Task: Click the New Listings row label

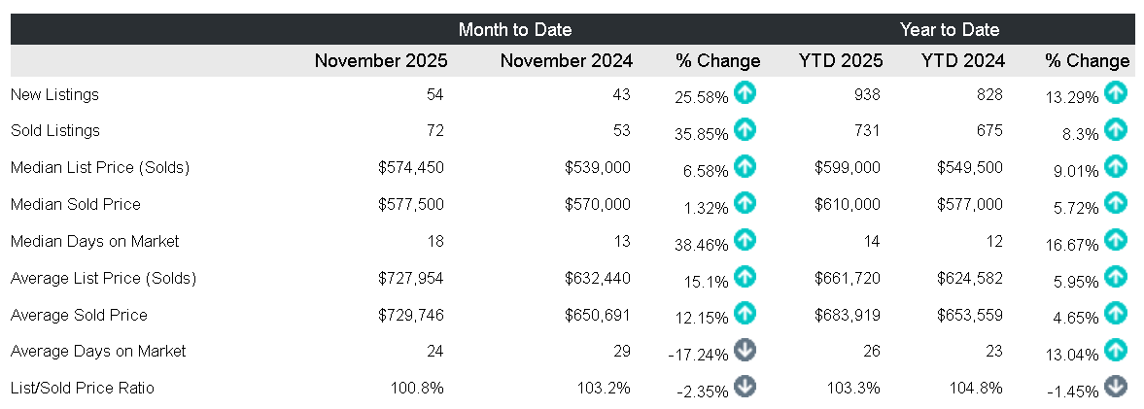Action: (54, 94)
